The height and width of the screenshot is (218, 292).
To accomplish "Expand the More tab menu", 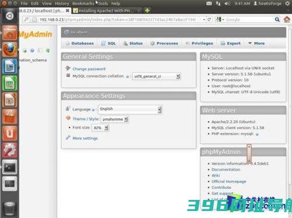I will pos(256,43).
